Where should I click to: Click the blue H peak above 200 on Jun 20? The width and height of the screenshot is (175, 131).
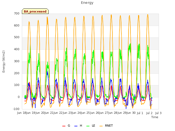pos(47,72)
